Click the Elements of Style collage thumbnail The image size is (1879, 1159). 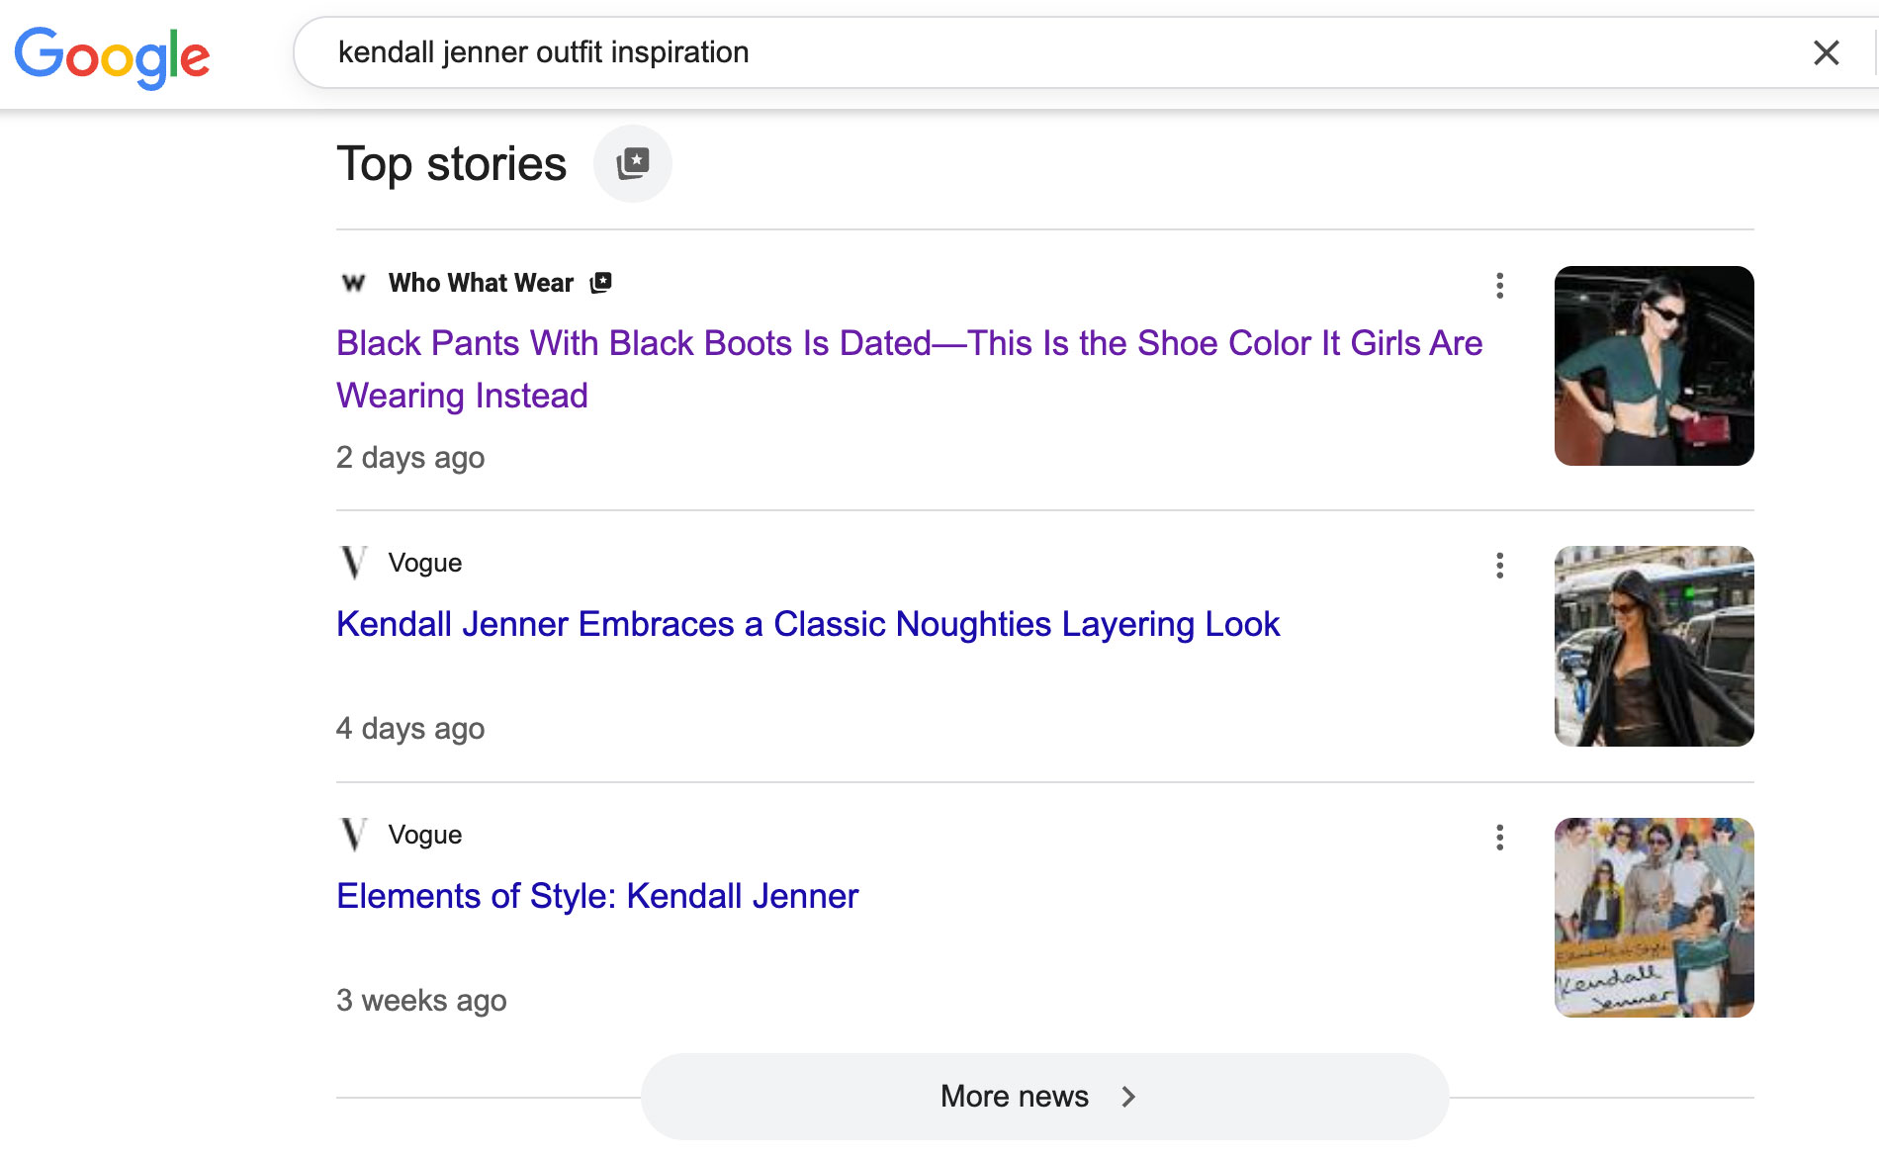tap(1652, 918)
